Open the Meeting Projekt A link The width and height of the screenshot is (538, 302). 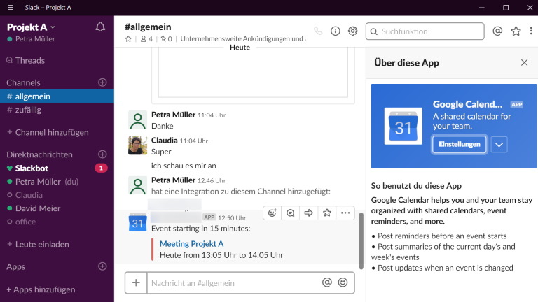[191, 243]
